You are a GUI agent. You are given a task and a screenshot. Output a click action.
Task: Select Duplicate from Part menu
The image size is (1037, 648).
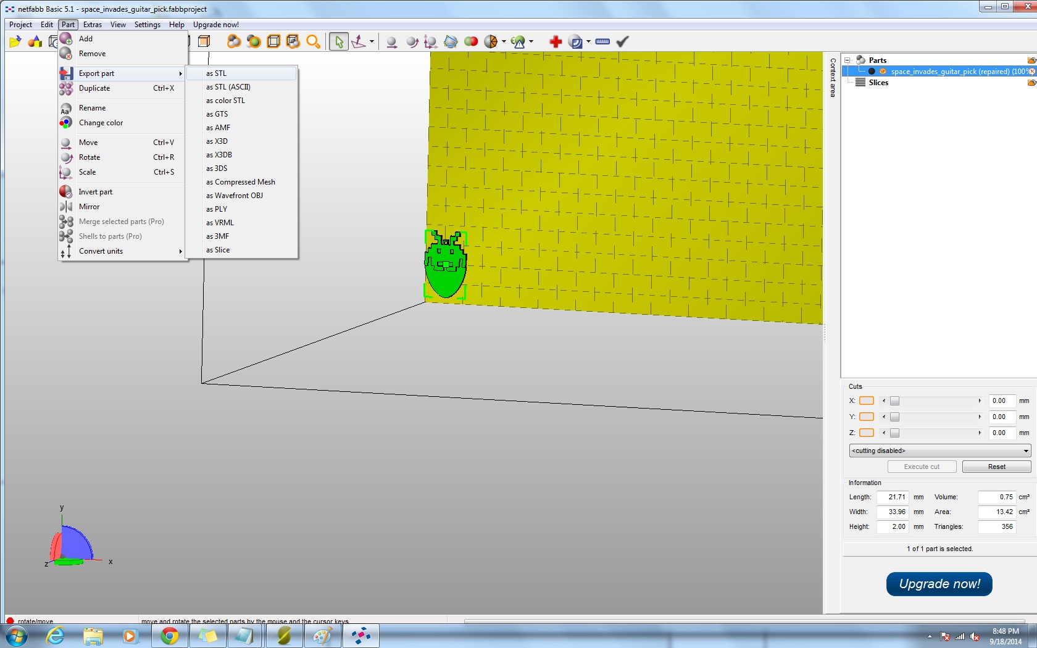coord(122,88)
